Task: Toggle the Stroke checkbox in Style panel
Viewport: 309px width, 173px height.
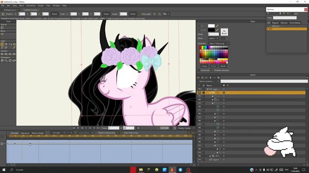Action: 199,30
